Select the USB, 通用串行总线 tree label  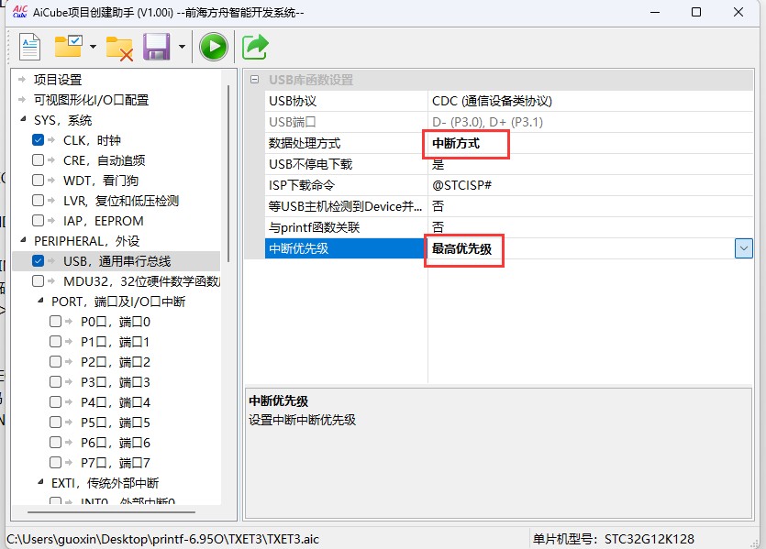(x=117, y=261)
